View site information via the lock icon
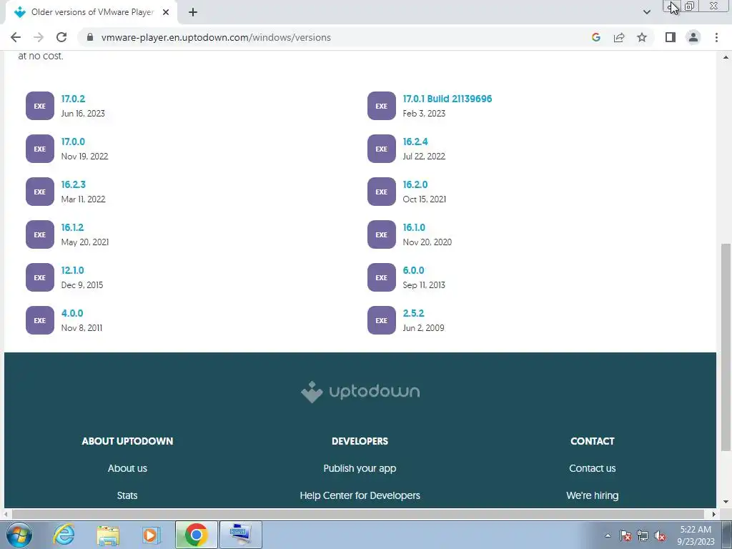This screenshot has width=732, height=549. point(91,37)
